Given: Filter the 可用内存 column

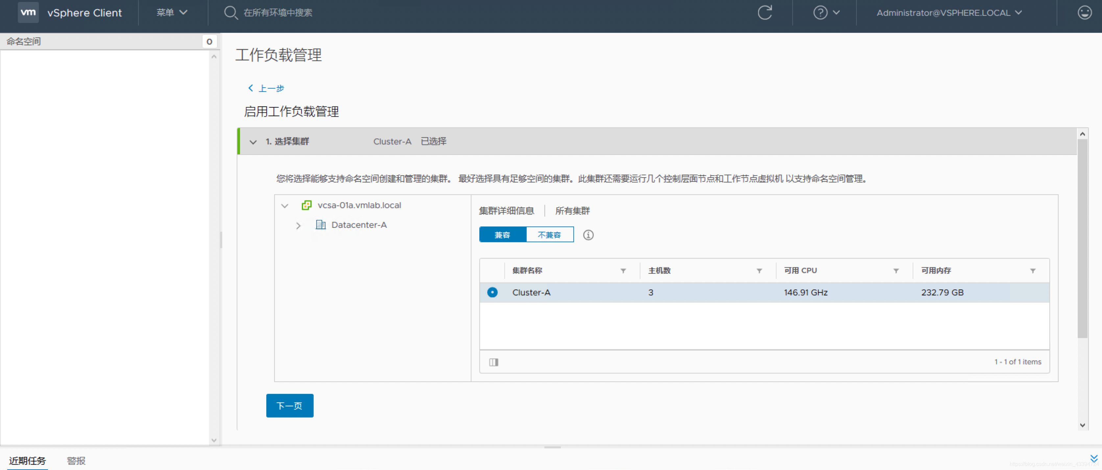Looking at the screenshot, I should [1033, 271].
